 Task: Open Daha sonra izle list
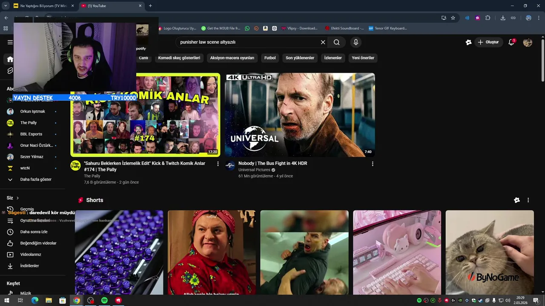pyautogui.click(x=32, y=232)
